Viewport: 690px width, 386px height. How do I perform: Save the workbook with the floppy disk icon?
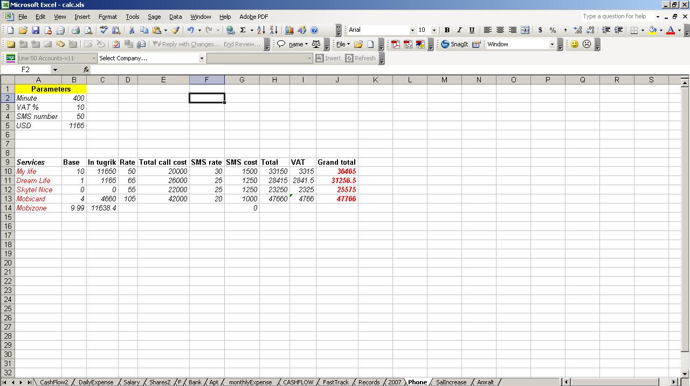[x=36, y=30]
